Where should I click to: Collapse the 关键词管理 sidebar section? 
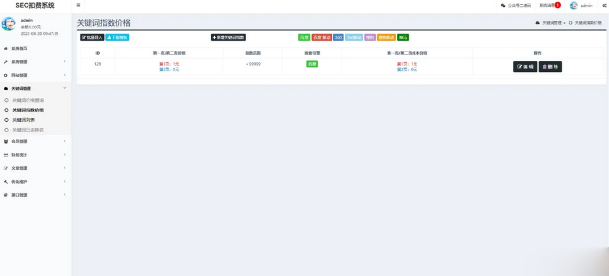point(34,89)
